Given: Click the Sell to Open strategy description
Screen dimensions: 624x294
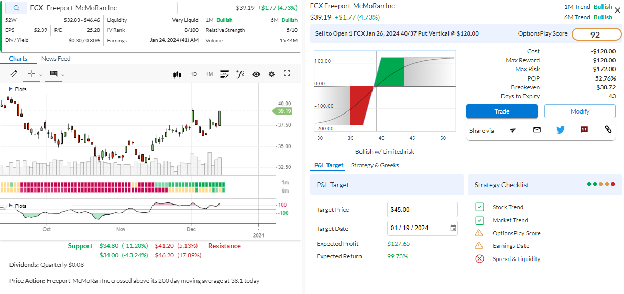Looking at the screenshot, I should tap(397, 34).
